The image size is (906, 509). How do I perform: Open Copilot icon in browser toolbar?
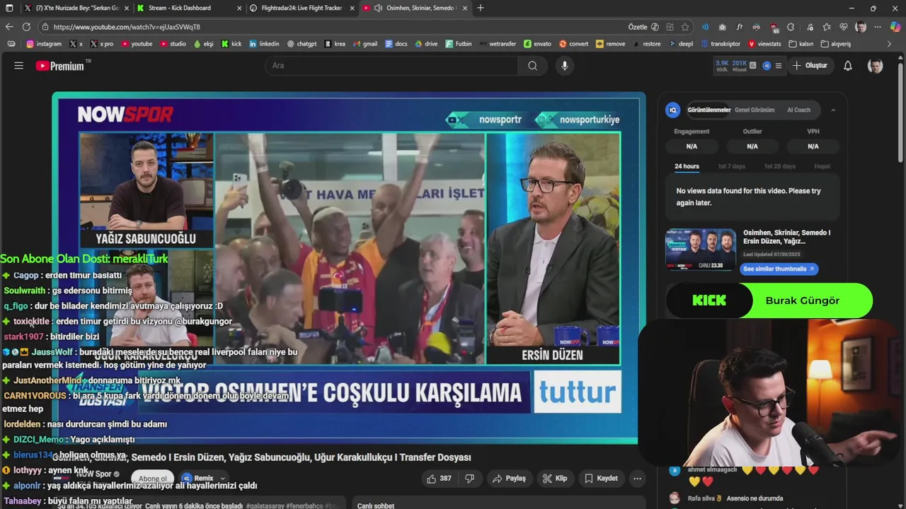[895, 27]
